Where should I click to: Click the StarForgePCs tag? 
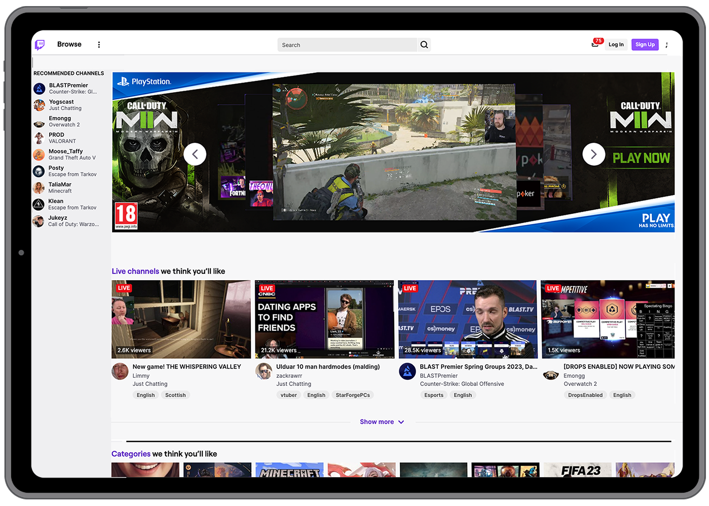(353, 395)
